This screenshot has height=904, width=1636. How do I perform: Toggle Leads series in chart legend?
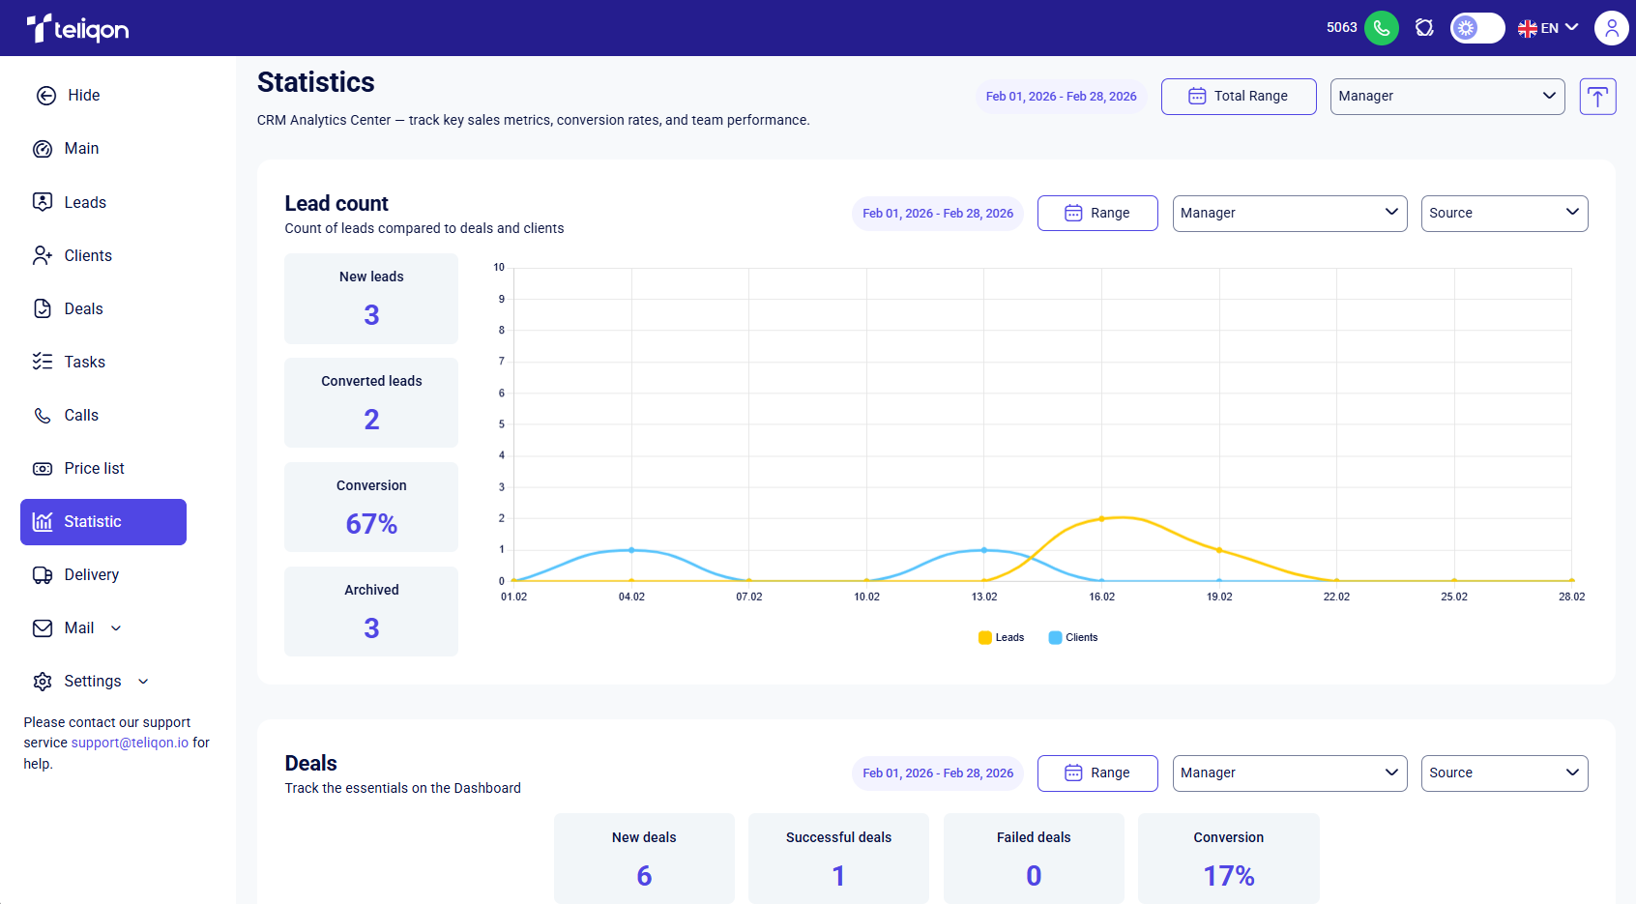tap(1001, 638)
